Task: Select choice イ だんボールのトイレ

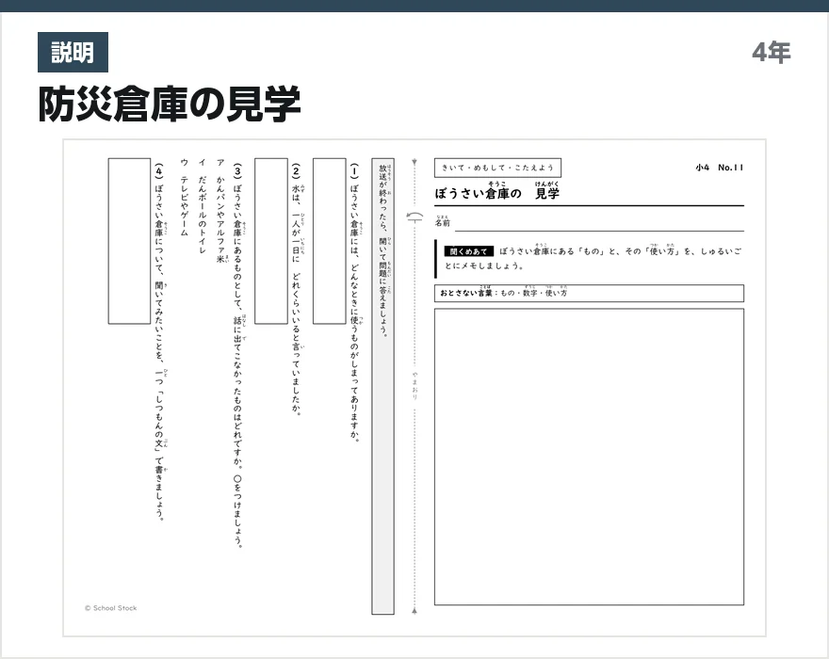Action: pos(202,206)
